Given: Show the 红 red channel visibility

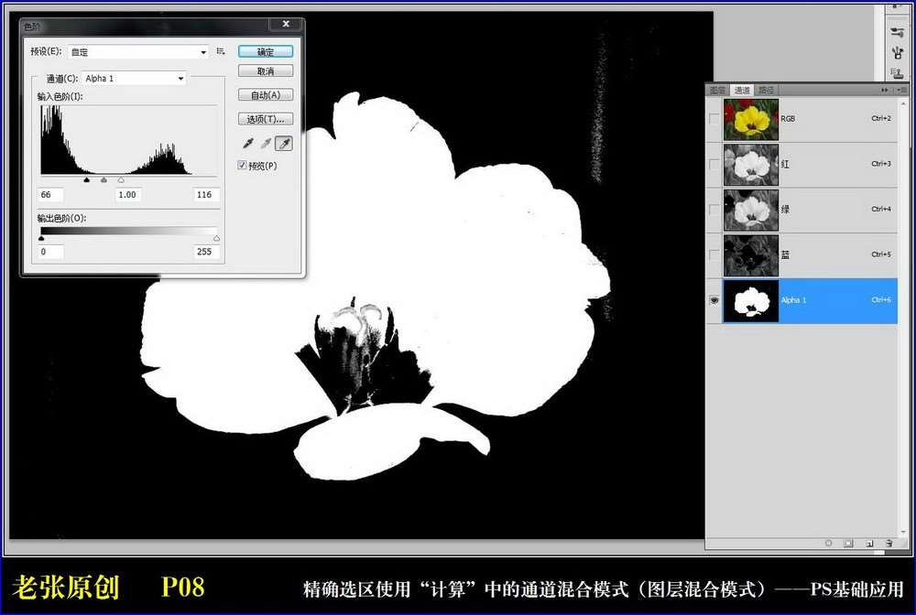Looking at the screenshot, I should 714,164.
